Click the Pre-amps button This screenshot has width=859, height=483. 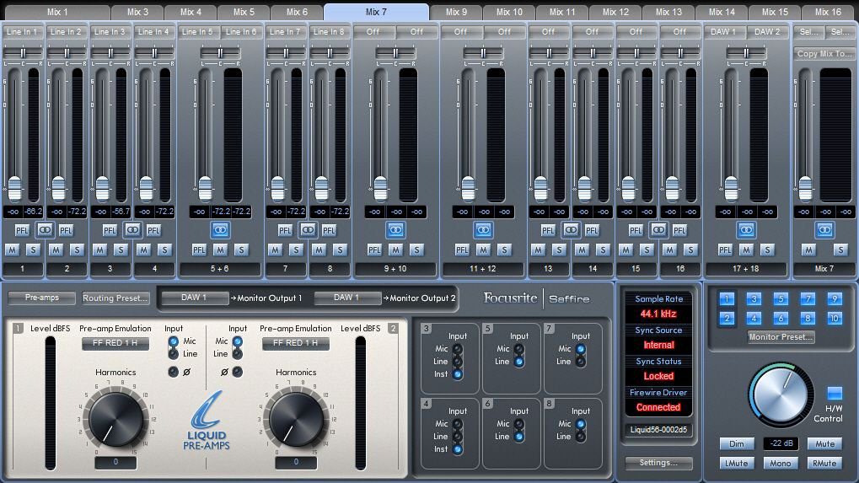point(41,298)
